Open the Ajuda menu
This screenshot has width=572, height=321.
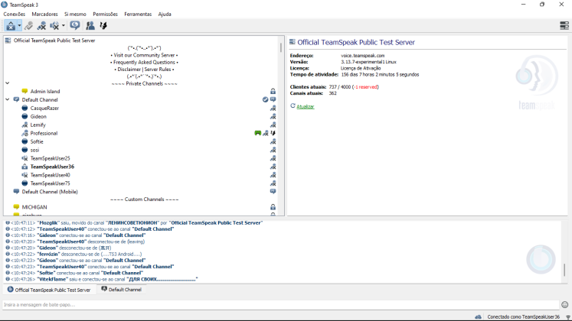(165, 15)
